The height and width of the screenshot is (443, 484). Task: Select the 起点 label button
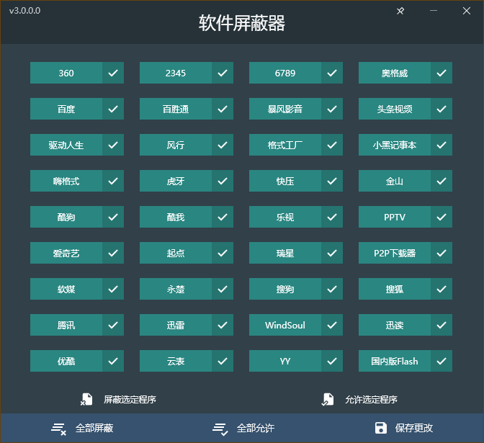176,253
